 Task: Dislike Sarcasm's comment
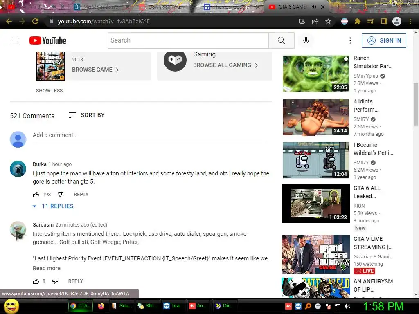55,281
